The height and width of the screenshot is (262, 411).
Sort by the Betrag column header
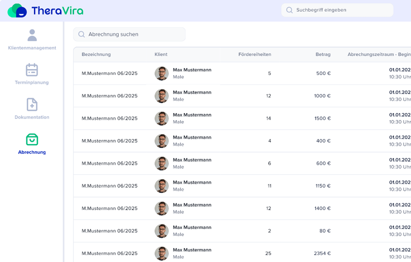tap(323, 54)
